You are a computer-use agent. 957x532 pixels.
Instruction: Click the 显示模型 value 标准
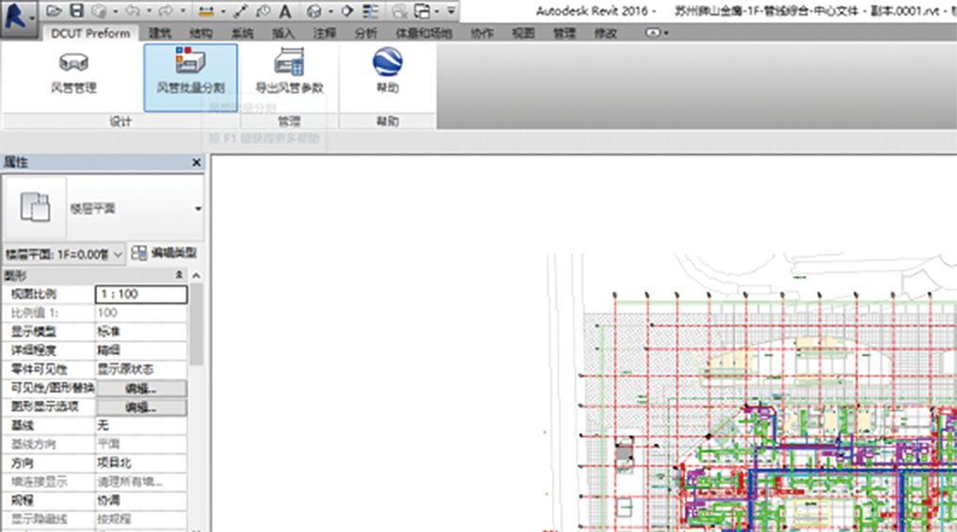(x=141, y=331)
